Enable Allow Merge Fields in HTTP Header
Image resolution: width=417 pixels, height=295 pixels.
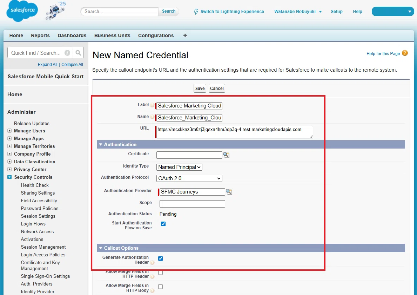point(160,273)
